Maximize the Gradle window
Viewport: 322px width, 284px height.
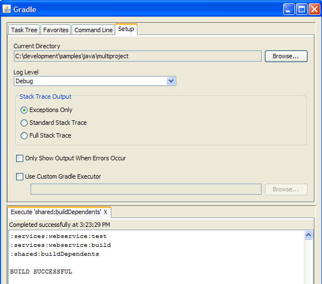click(x=301, y=9)
